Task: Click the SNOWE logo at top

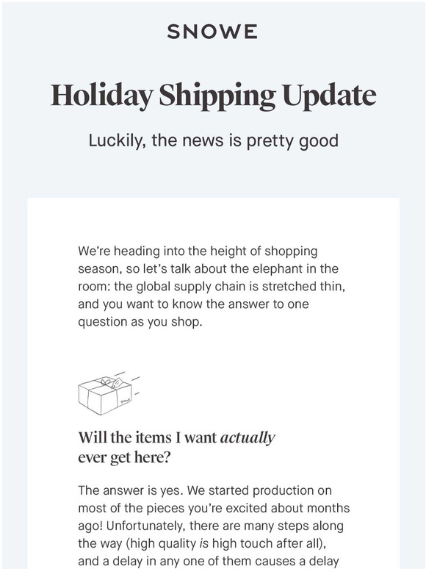Action: click(212, 32)
